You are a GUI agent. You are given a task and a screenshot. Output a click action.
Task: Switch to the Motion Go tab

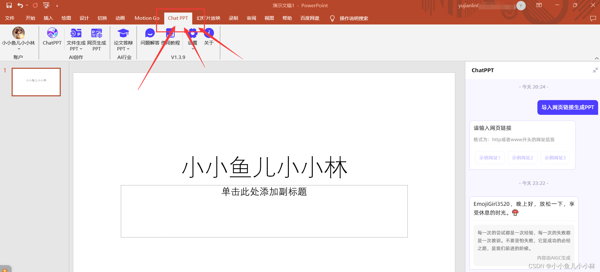click(x=147, y=18)
